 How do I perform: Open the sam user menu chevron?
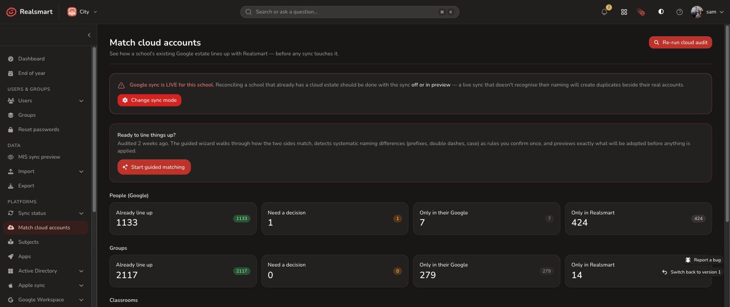coord(722,12)
